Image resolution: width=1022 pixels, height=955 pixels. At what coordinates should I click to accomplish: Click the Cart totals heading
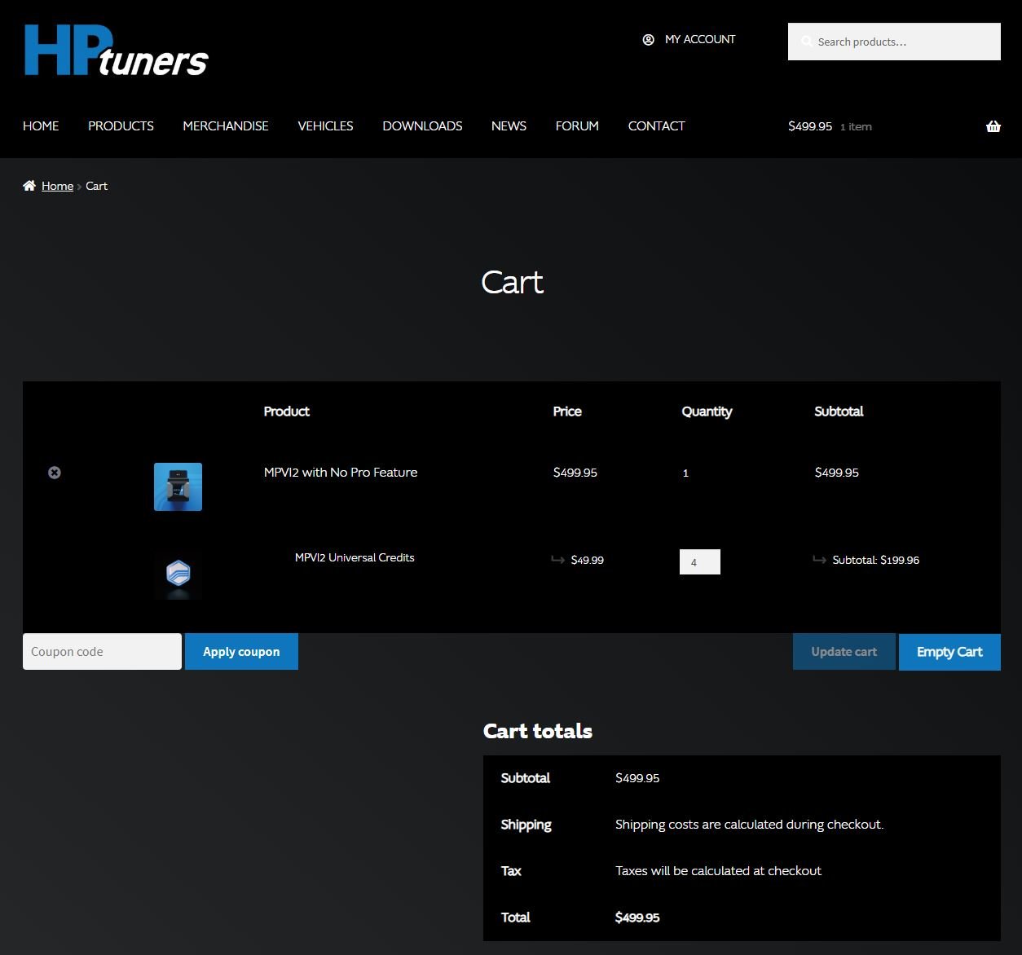[538, 731]
